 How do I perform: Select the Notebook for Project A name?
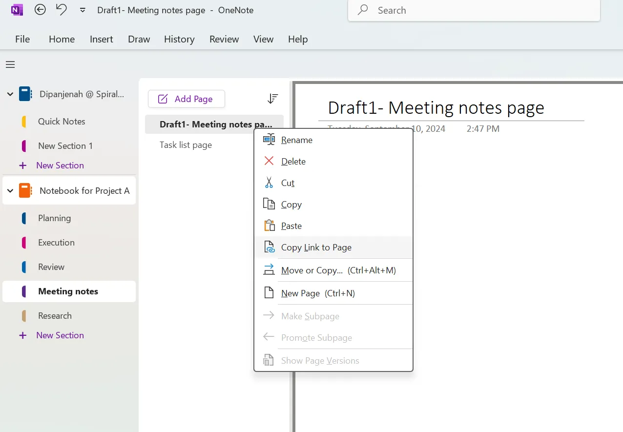(84, 191)
